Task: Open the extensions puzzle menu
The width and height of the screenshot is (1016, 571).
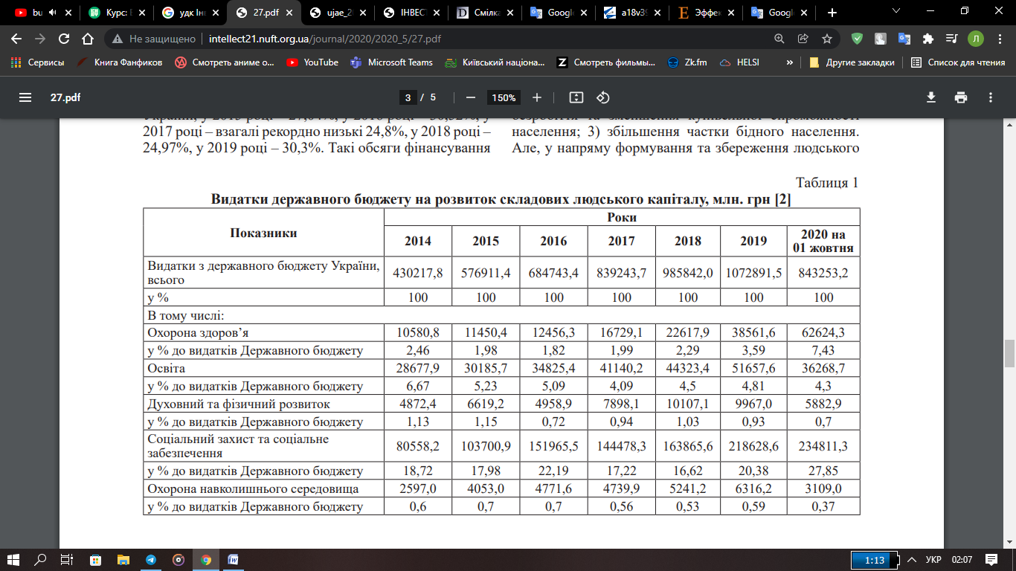Action: (x=927, y=39)
